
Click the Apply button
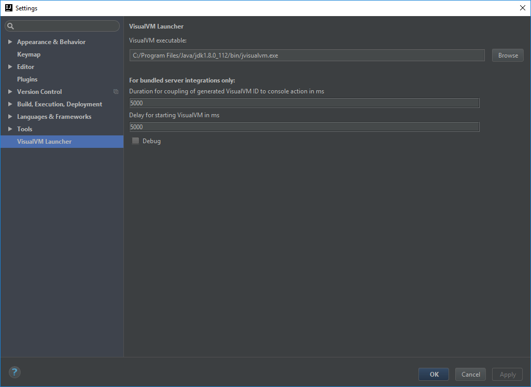507,374
